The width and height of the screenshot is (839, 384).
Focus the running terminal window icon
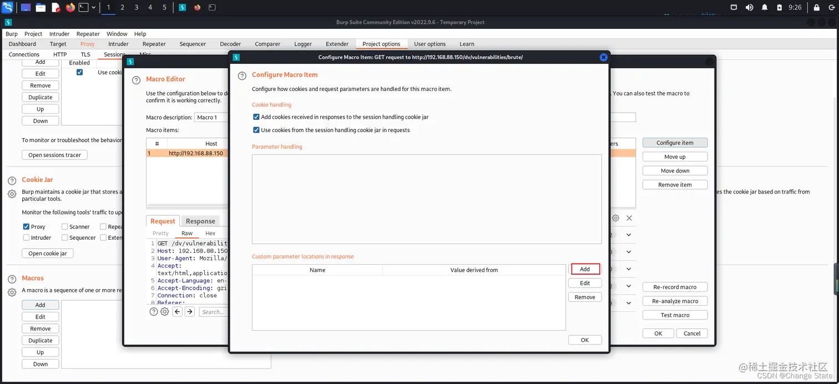click(213, 7)
